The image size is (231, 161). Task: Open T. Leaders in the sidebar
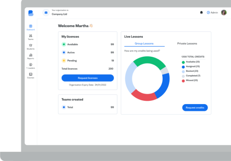click(x=30, y=65)
